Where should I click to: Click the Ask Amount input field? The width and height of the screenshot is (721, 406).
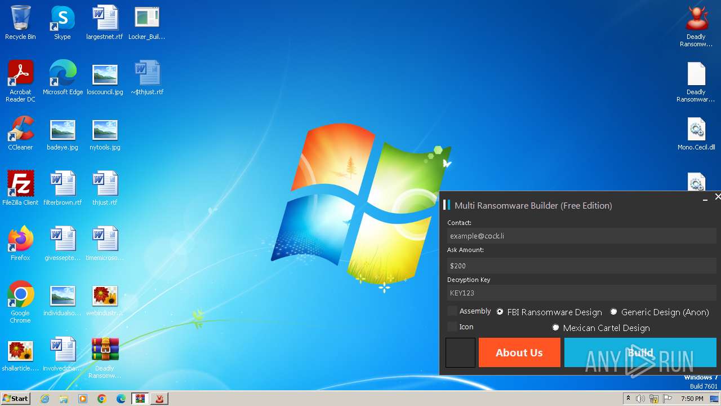coord(581,266)
